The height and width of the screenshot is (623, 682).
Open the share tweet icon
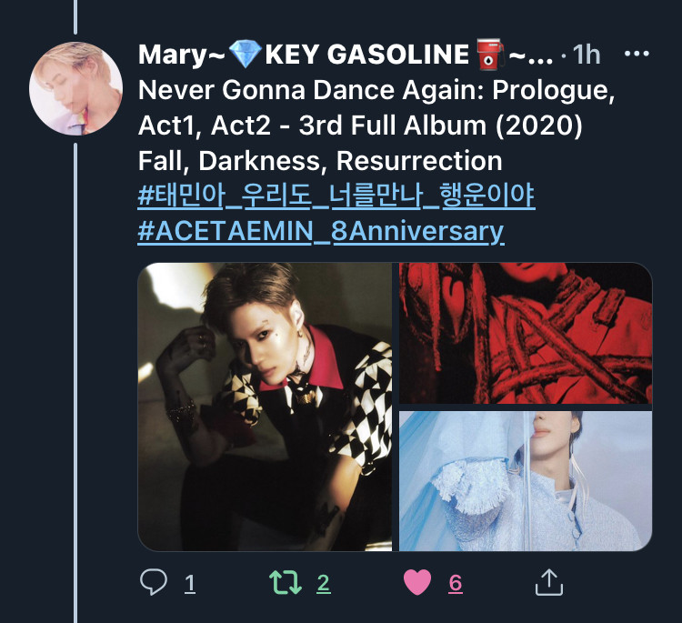(x=549, y=582)
